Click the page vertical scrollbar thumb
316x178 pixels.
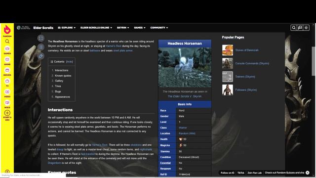[314, 61]
